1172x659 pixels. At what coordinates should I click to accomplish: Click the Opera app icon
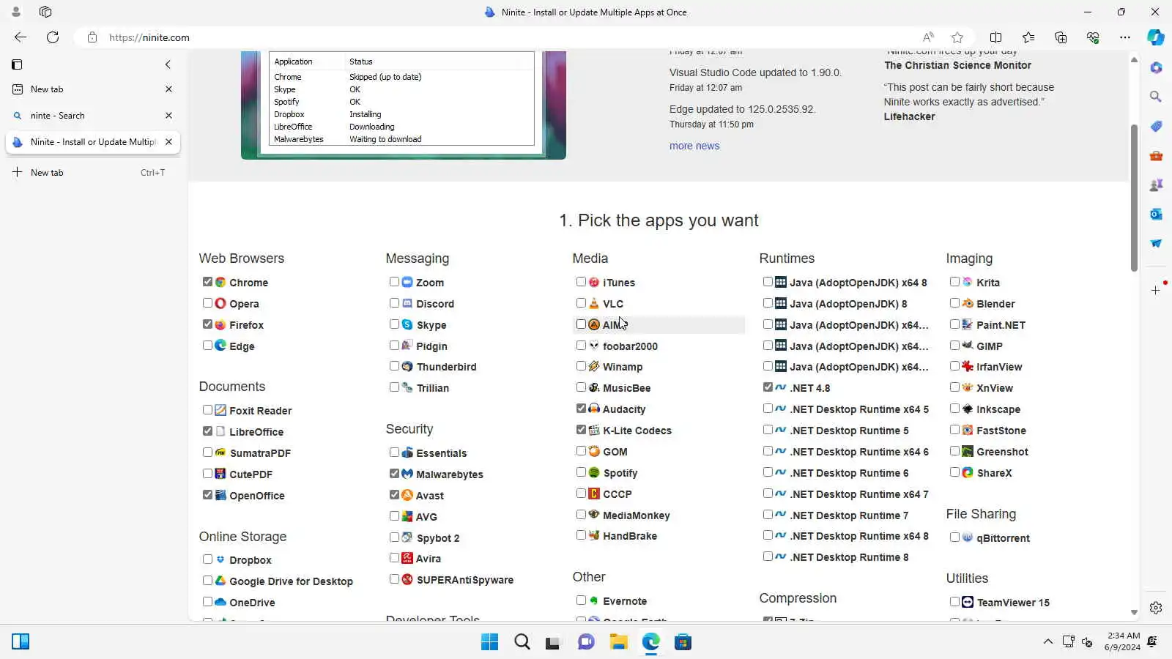click(x=220, y=303)
